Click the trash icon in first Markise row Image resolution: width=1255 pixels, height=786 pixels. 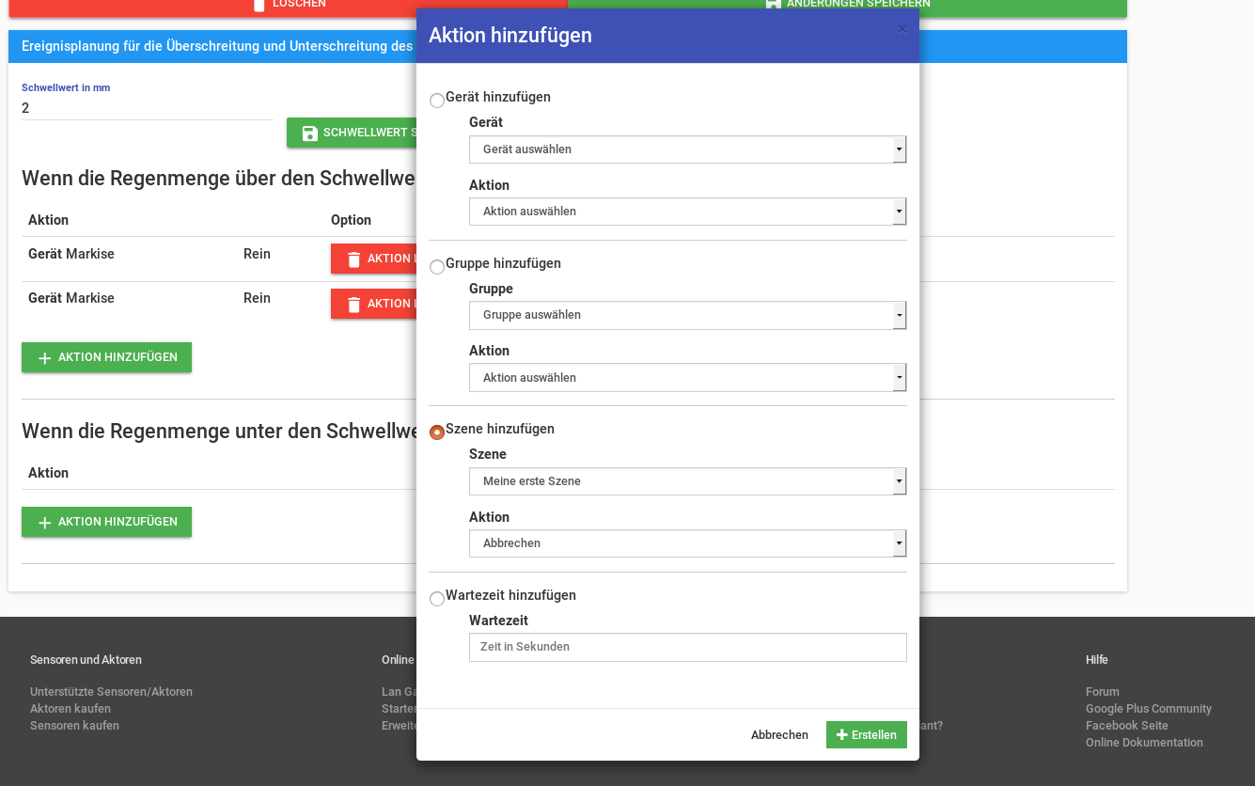pyautogui.click(x=353, y=259)
